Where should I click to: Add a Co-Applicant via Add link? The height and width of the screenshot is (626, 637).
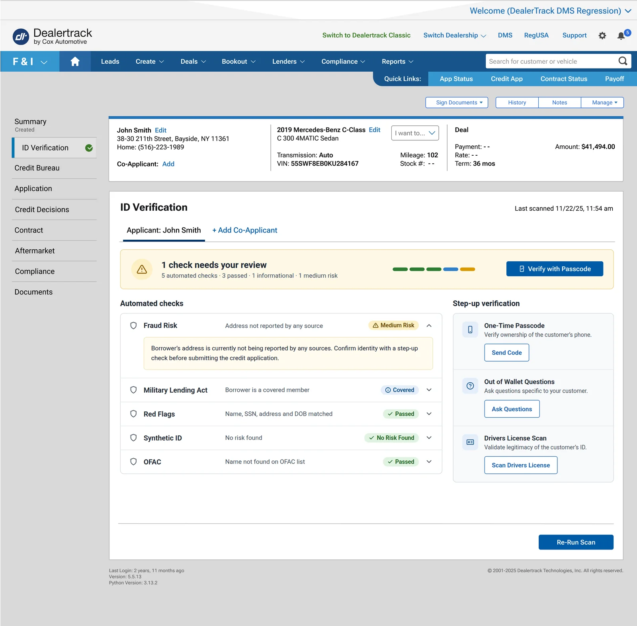(x=168, y=164)
